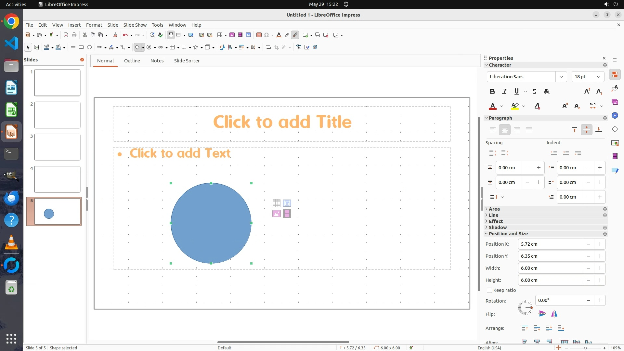The width and height of the screenshot is (624, 351).
Task: Toggle Italic formatting in sidebar
Action: (504, 91)
